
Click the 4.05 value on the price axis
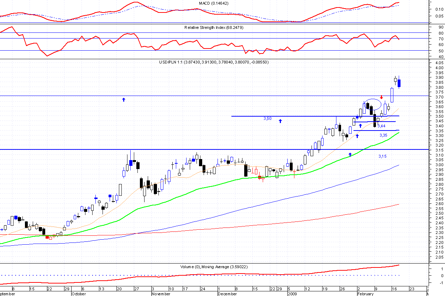click(439, 63)
